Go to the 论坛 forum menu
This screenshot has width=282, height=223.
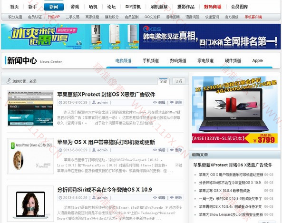[x=111, y=7]
